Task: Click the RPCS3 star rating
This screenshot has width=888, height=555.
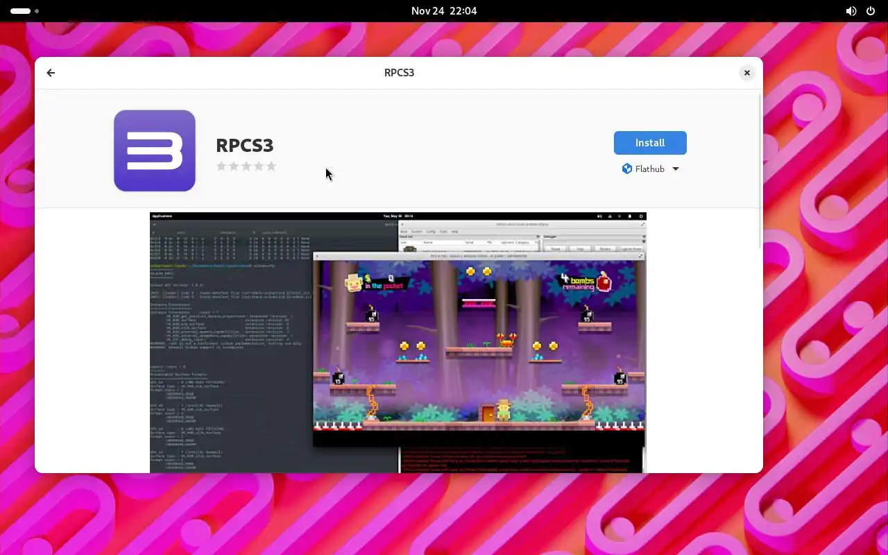Action: click(x=246, y=166)
